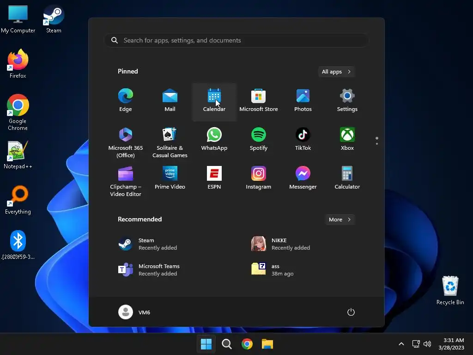This screenshot has width=473, height=355.
Task: Open Solitaire & Casual Games
Action: tap(170, 142)
